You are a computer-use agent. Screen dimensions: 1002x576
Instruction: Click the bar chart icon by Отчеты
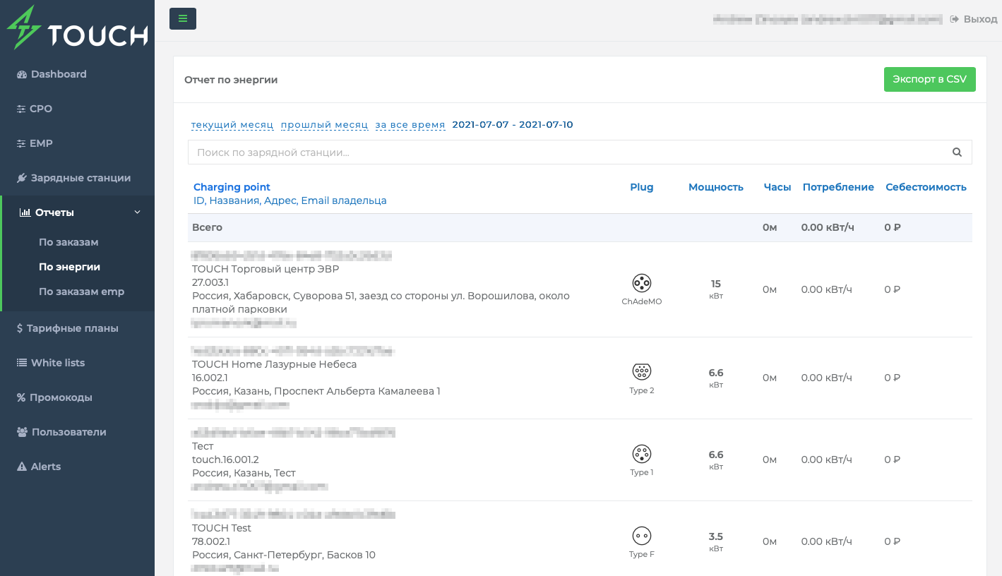coord(25,212)
